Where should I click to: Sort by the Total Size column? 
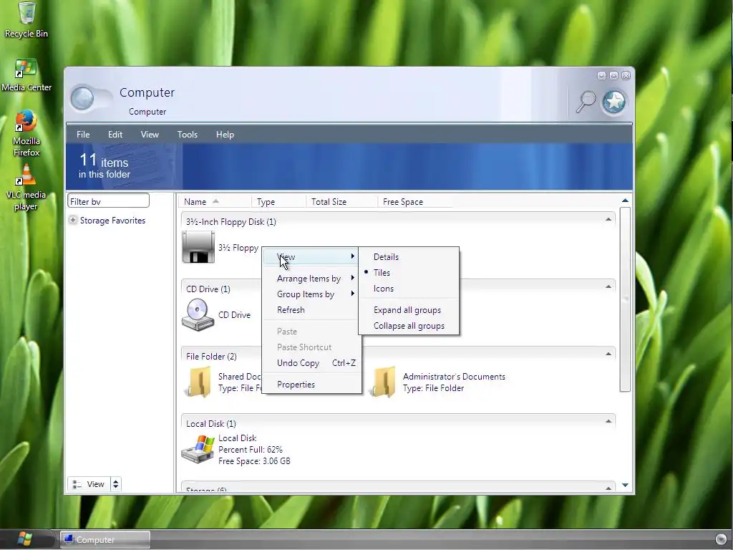pos(341,201)
